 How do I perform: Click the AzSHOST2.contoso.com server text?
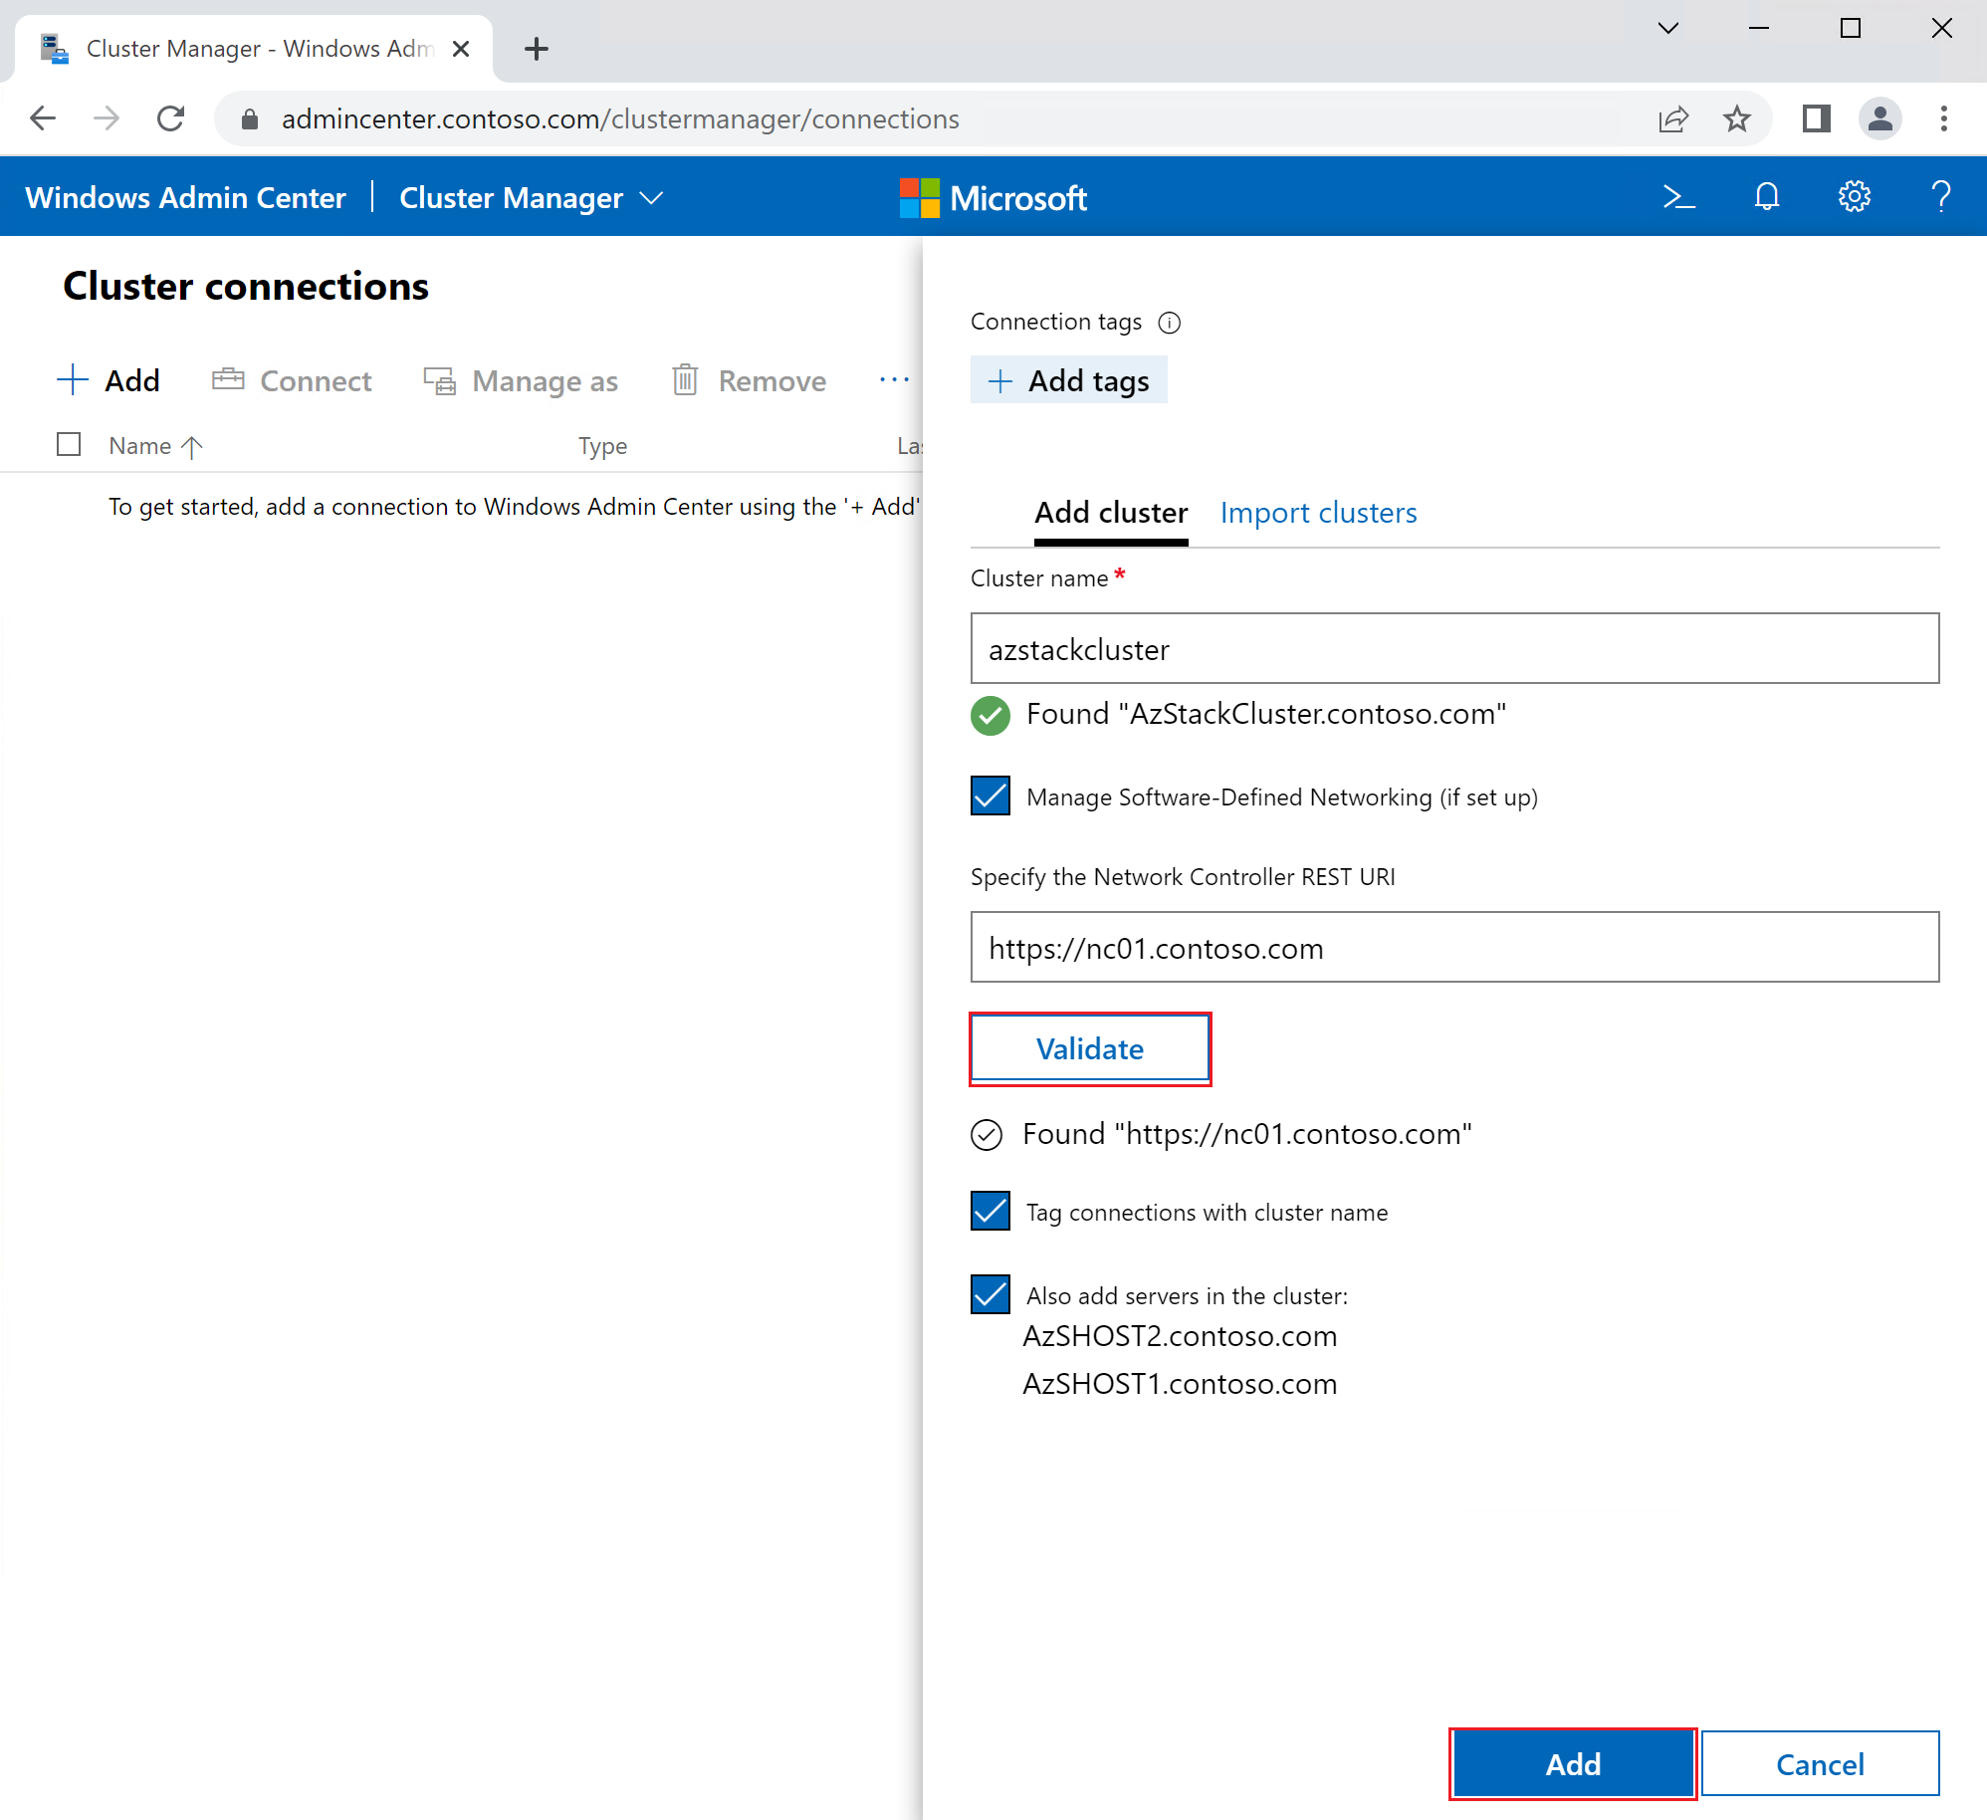point(1180,1336)
